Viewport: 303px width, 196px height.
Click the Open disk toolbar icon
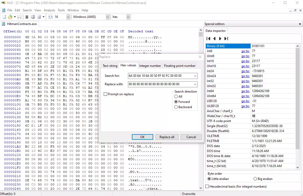(x=33, y=17)
